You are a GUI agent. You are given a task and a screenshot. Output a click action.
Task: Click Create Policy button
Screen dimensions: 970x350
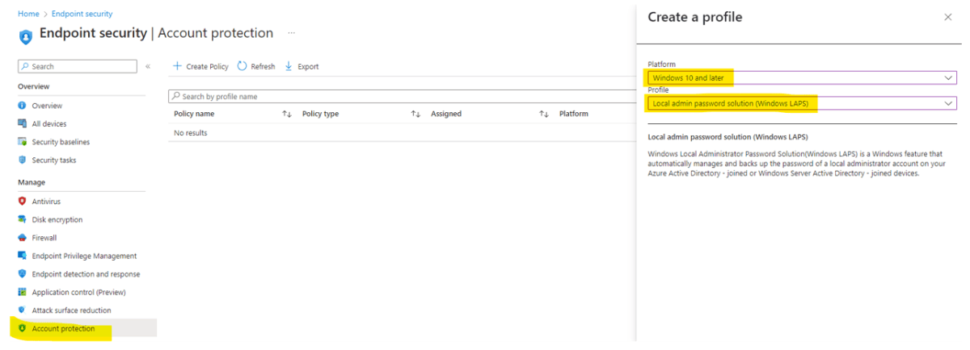pos(200,66)
